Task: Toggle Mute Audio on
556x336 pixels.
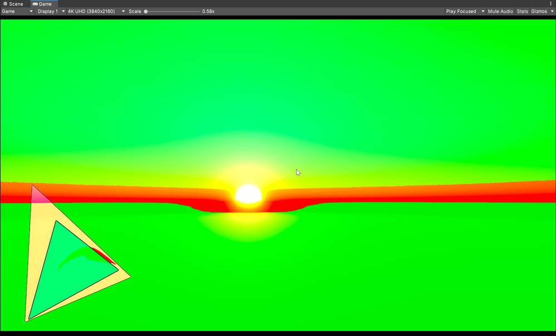Action: 500,11
